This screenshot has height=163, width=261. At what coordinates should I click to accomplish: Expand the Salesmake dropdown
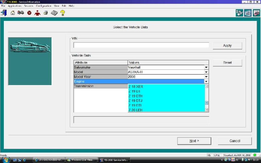(206, 67)
